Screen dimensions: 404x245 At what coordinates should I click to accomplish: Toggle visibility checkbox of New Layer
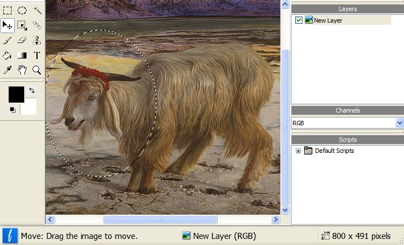pyautogui.click(x=299, y=20)
